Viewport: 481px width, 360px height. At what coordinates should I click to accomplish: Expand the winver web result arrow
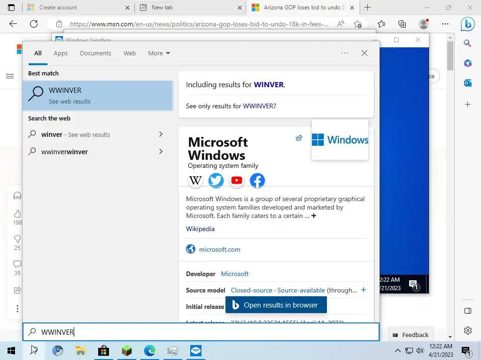click(x=161, y=134)
